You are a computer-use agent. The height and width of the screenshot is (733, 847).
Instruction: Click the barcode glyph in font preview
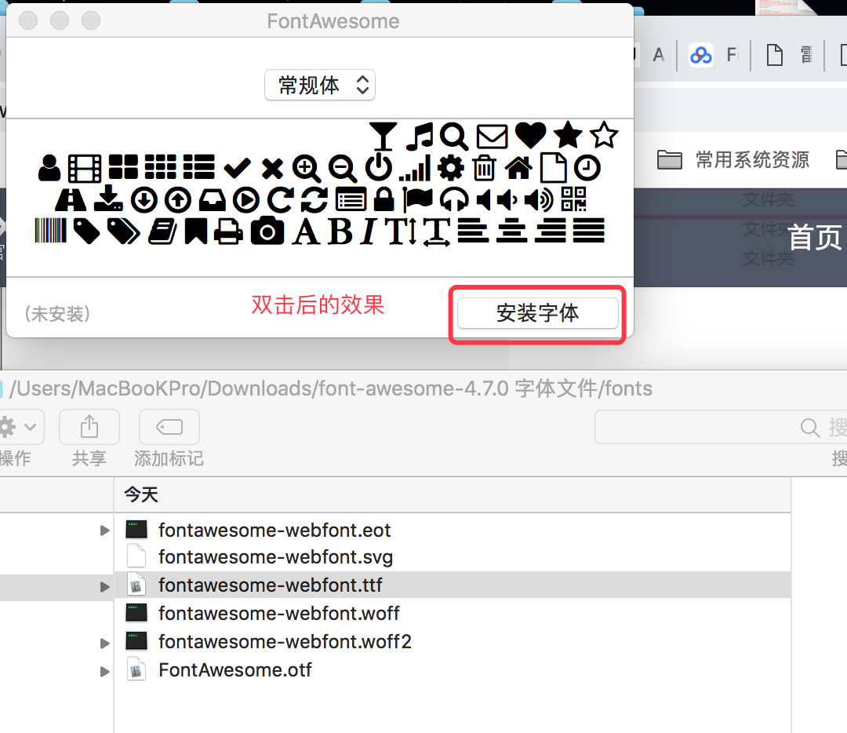pos(50,231)
